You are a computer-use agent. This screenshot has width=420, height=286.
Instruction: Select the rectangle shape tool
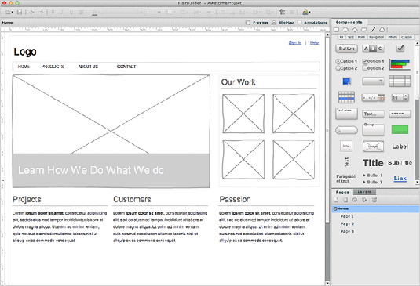pos(337,30)
